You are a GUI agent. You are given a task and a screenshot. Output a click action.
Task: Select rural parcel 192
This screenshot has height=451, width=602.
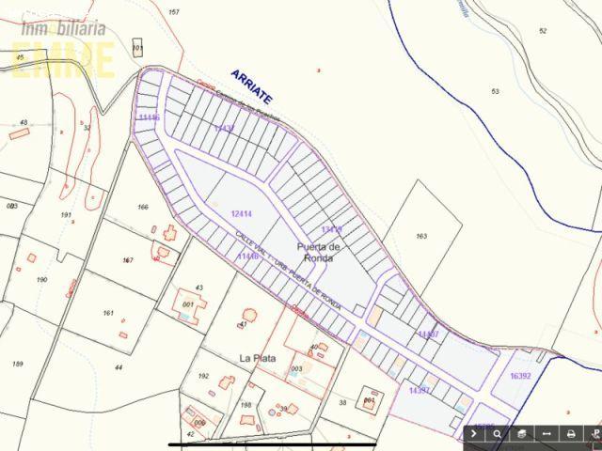203,376
